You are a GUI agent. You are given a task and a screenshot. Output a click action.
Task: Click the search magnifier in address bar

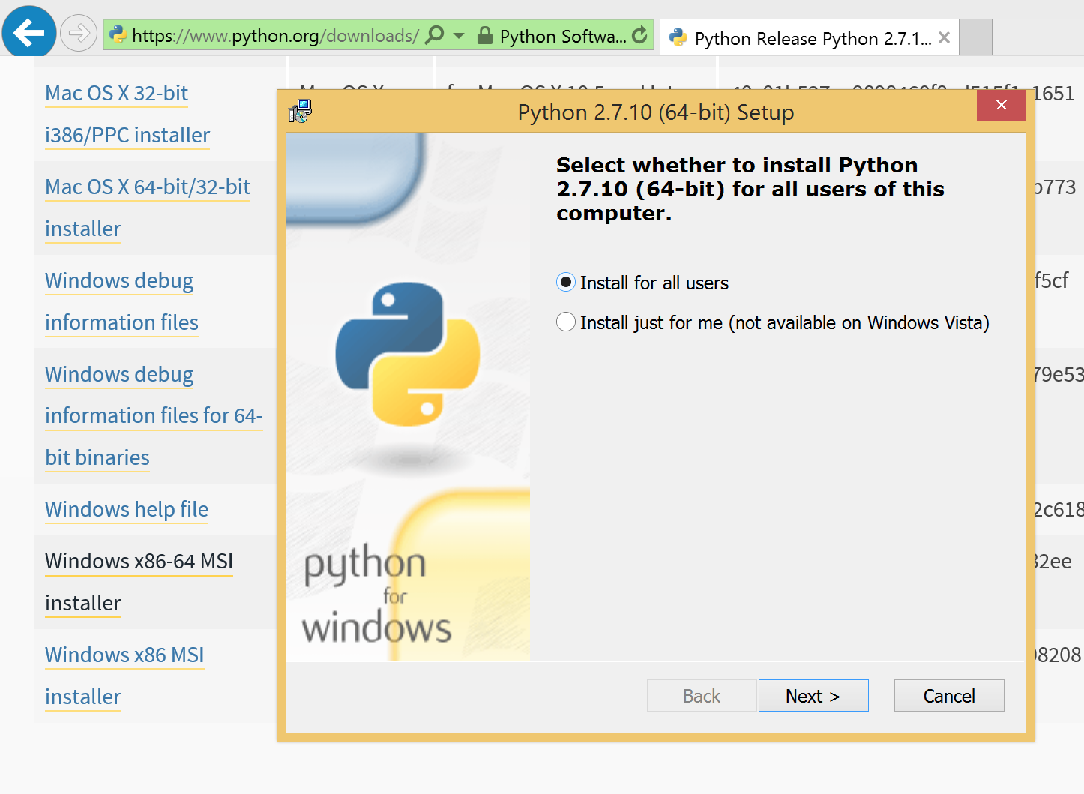pos(435,35)
